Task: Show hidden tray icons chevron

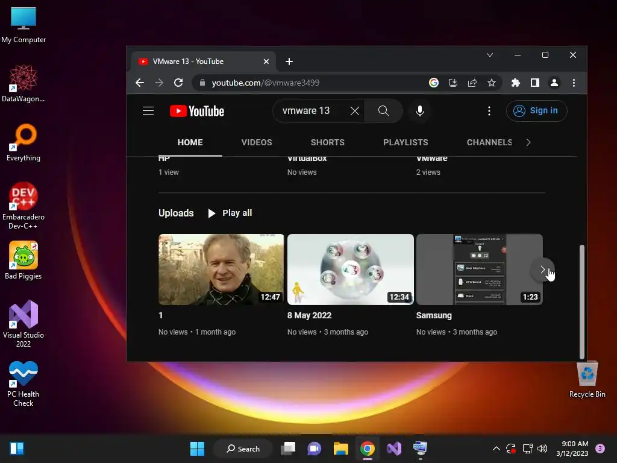Action: pos(496,449)
